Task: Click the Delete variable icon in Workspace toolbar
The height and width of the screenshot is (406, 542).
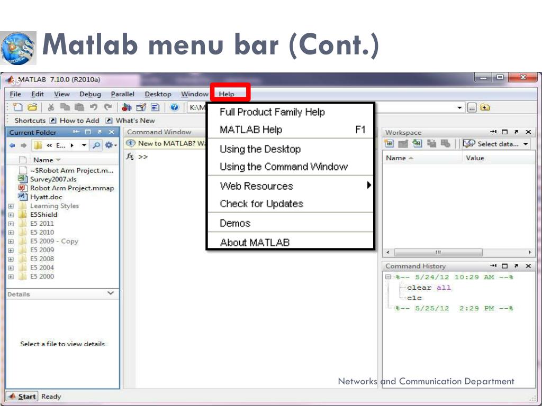Action: click(446, 144)
